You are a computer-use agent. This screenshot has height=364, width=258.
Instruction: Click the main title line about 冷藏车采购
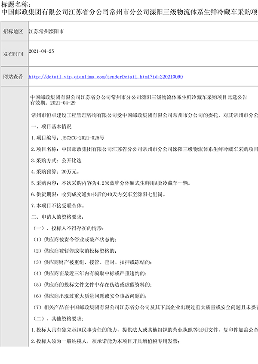129,12
